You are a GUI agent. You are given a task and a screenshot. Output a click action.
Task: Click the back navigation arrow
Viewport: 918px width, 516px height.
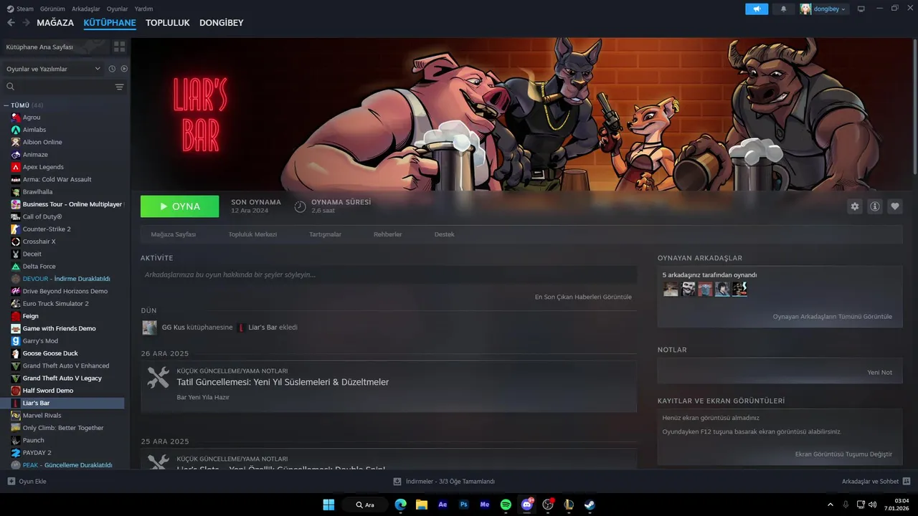(11, 23)
